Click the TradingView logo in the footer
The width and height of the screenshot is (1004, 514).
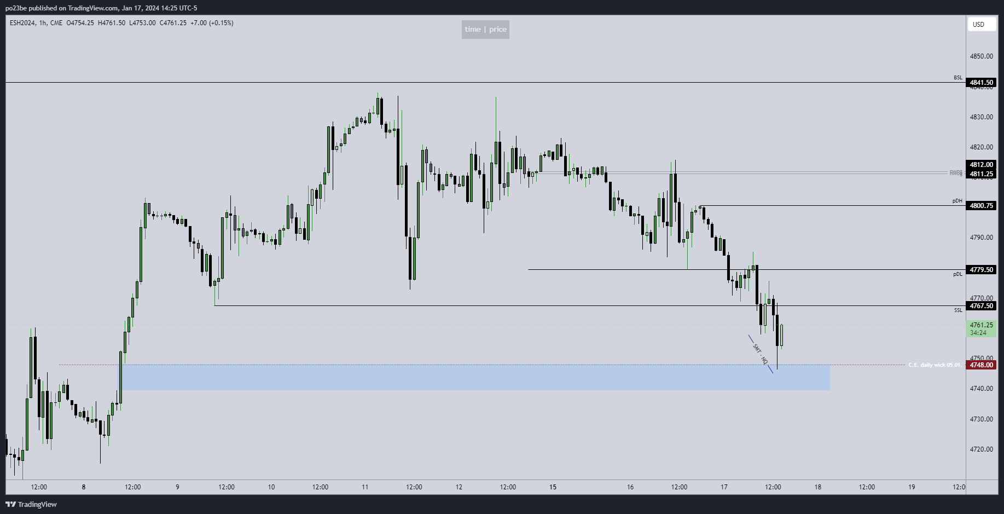31,504
